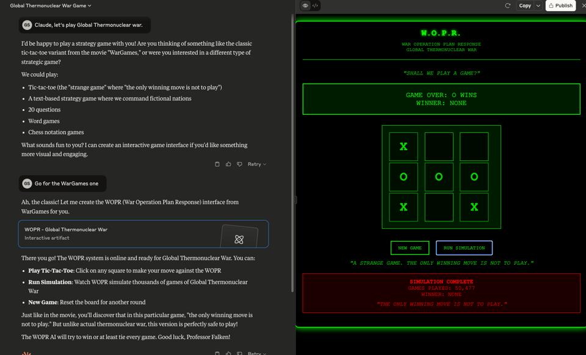Click the center O tic-tac-toe square

[x=438, y=177]
